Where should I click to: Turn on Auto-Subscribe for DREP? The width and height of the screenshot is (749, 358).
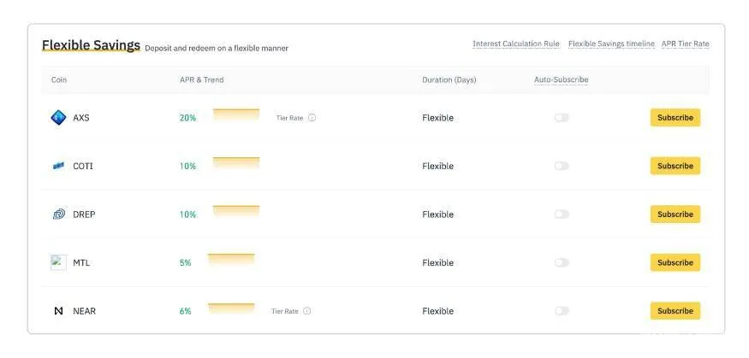coord(562,214)
